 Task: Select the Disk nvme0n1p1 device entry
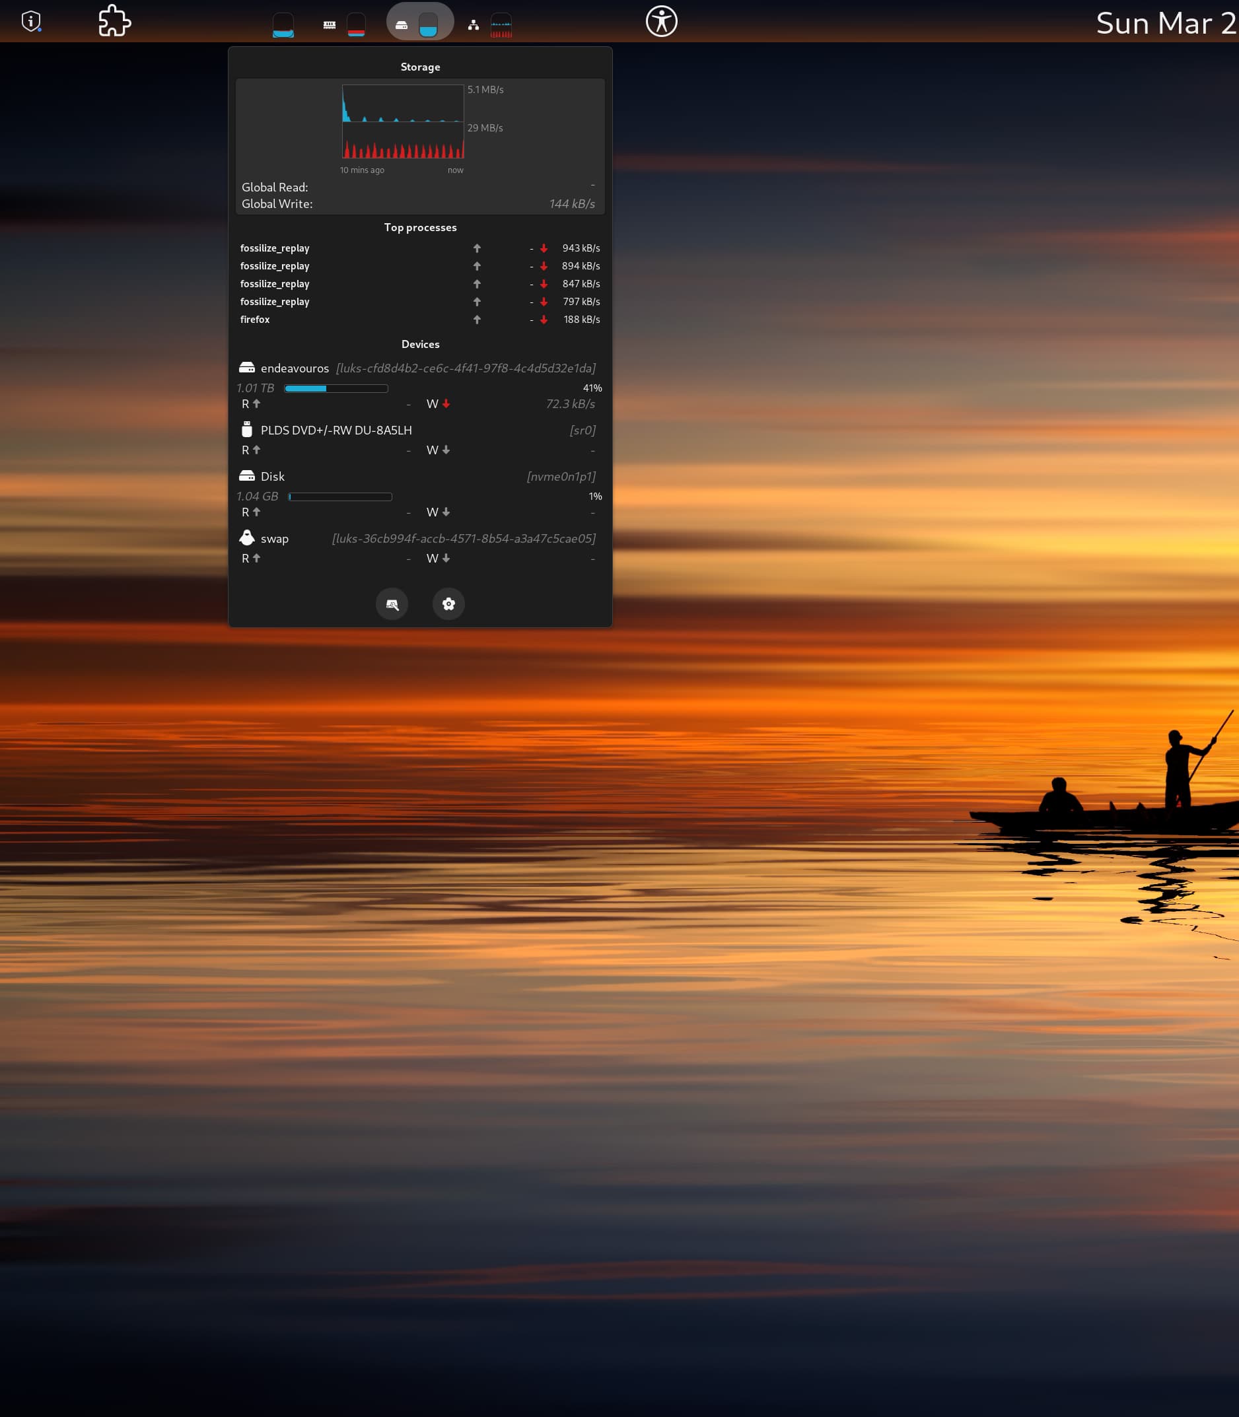pyautogui.click(x=272, y=476)
